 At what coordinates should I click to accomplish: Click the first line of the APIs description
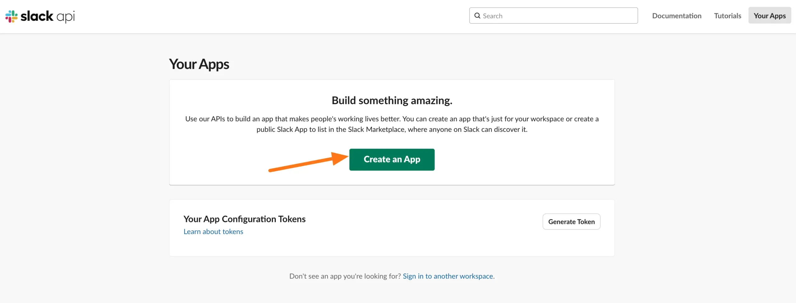392,119
